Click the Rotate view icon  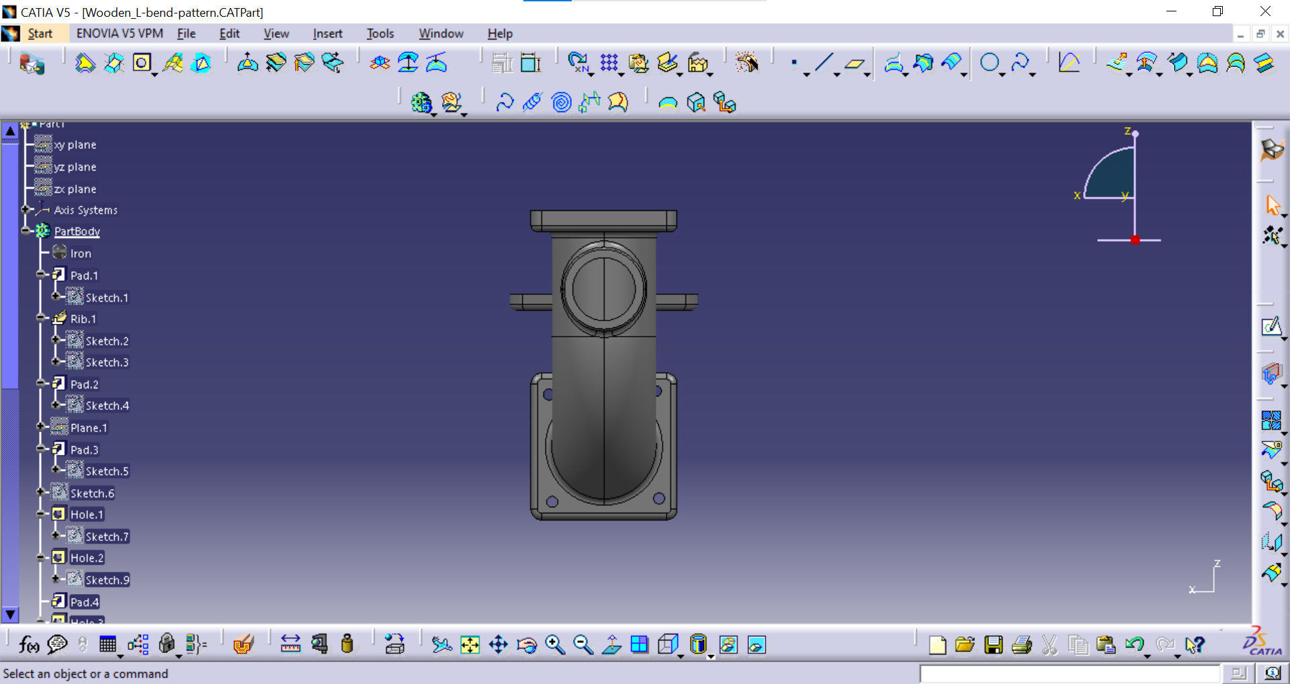(x=527, y=645)
